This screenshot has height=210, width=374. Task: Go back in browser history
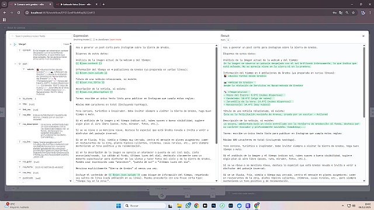click(x=5, y=13)
